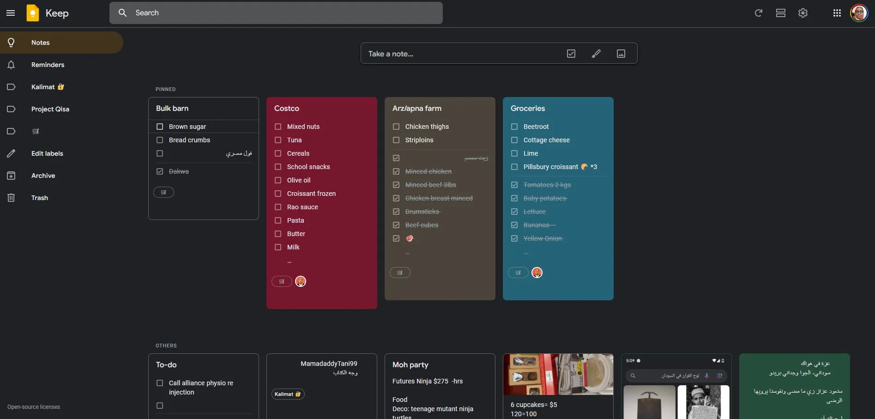Uncheck the Dakwa checkbox

click(160, 171)
